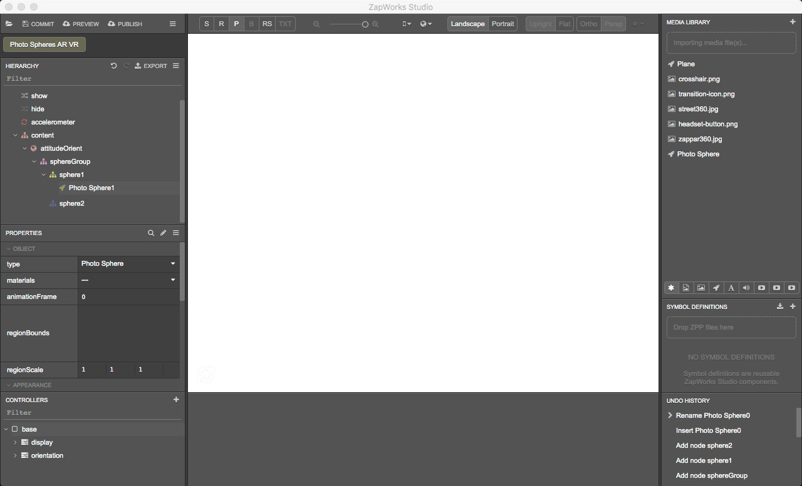The image size is (802, 486).
Task: Click the search icon in Properties panel
Action: (151, 233)
